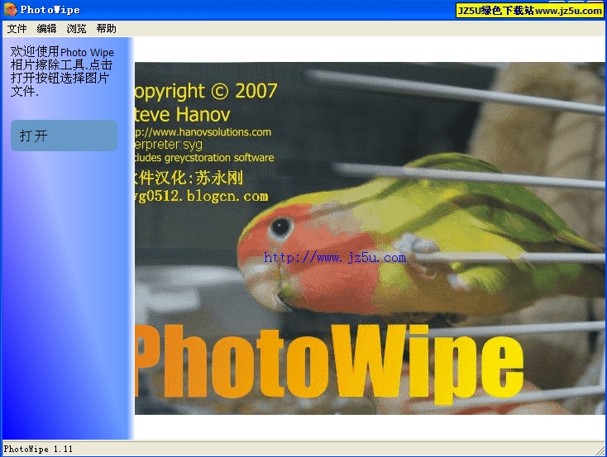607x457 pixels.
Task: Click the PhotoWipe 1.11 status bar text
Action: click(38, 449)
